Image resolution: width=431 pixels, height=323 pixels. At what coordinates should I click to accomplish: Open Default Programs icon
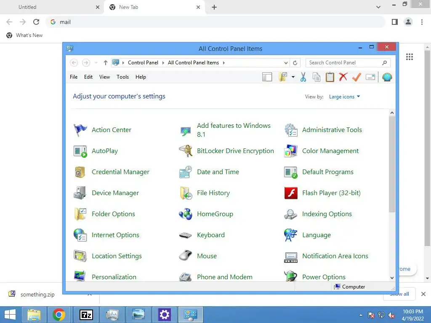(291, 172)
